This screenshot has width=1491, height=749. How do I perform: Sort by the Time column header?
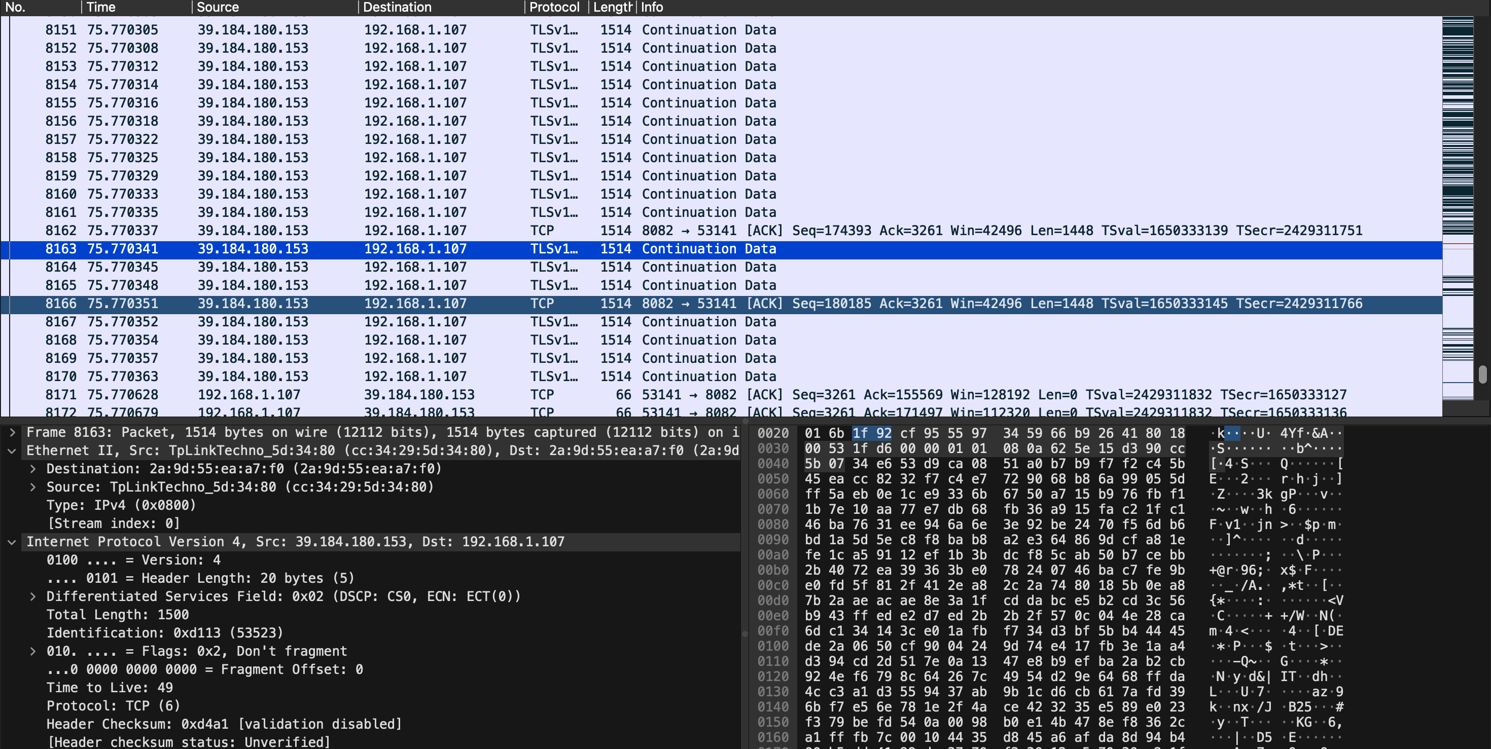(x=136, y=8)
